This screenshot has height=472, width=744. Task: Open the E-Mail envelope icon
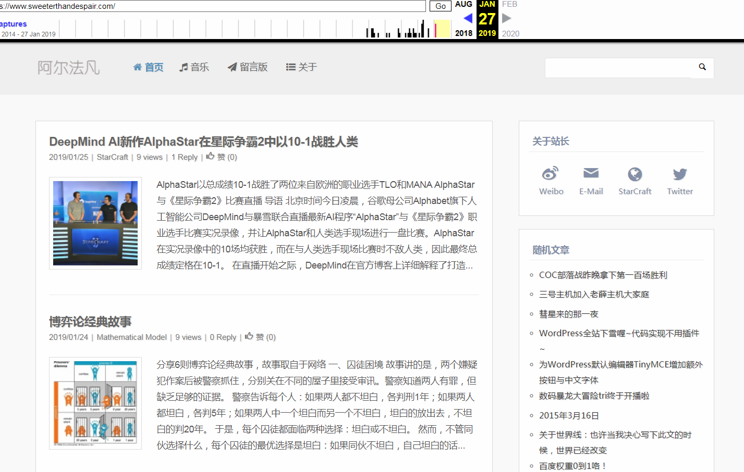click(591, 173)
